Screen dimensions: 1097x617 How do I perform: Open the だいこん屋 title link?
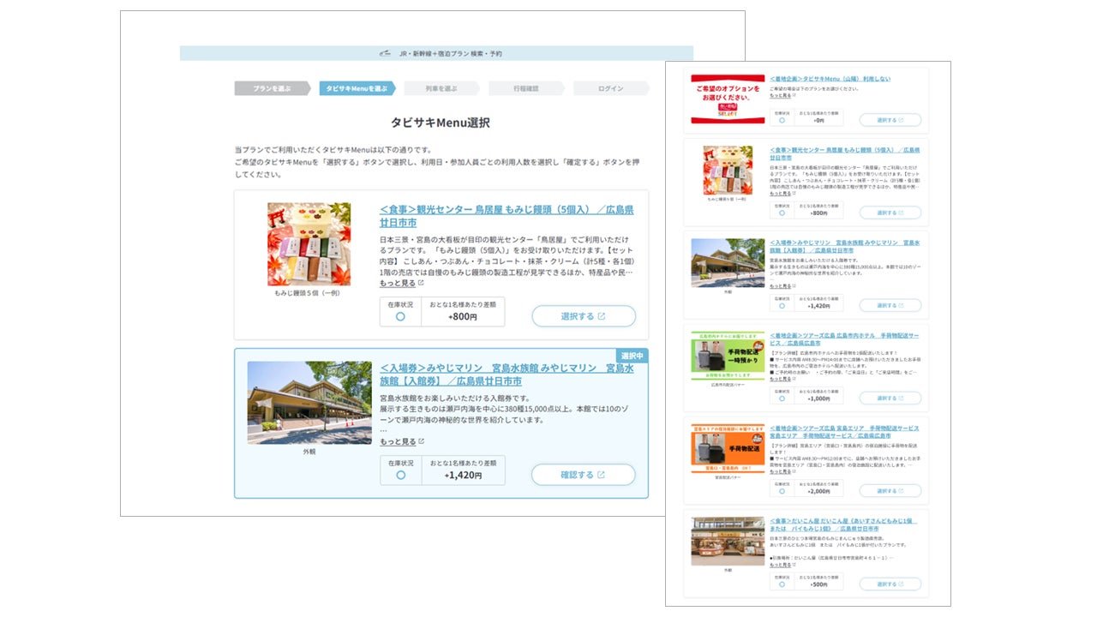845,524
